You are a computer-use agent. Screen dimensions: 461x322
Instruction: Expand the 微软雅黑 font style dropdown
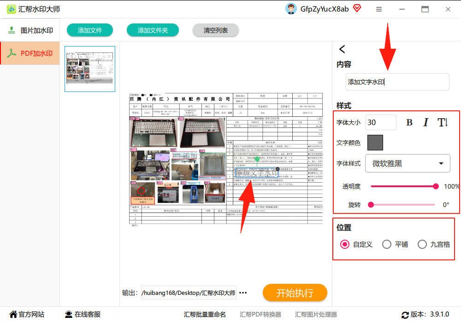[408, 163]
